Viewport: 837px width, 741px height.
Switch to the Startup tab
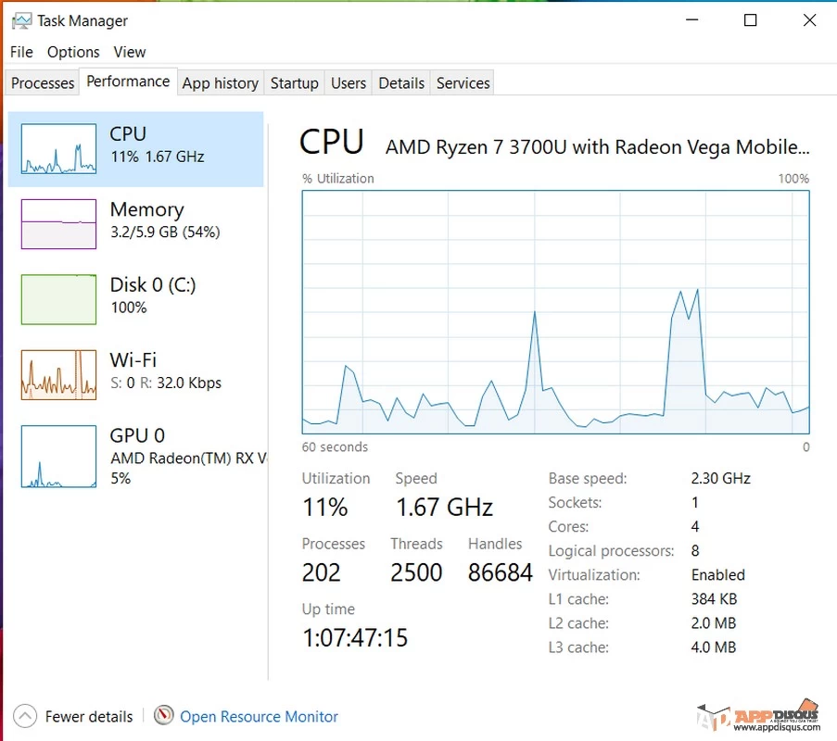[294, 82]
